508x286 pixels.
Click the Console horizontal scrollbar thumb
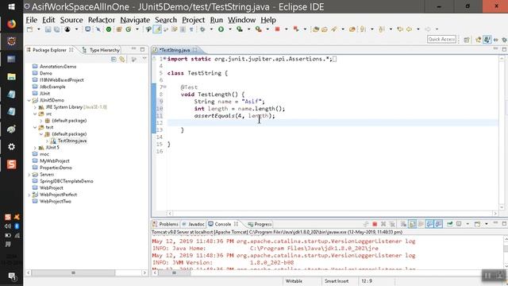(174, 272)
